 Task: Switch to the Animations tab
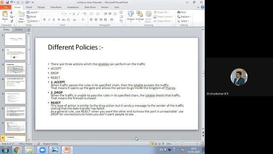pos(73,7)
